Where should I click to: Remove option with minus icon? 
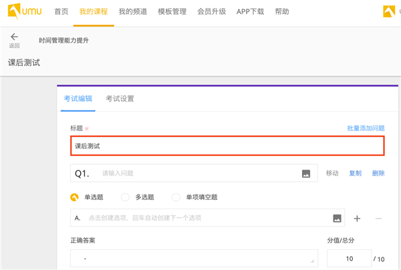[x=378, y=219]
